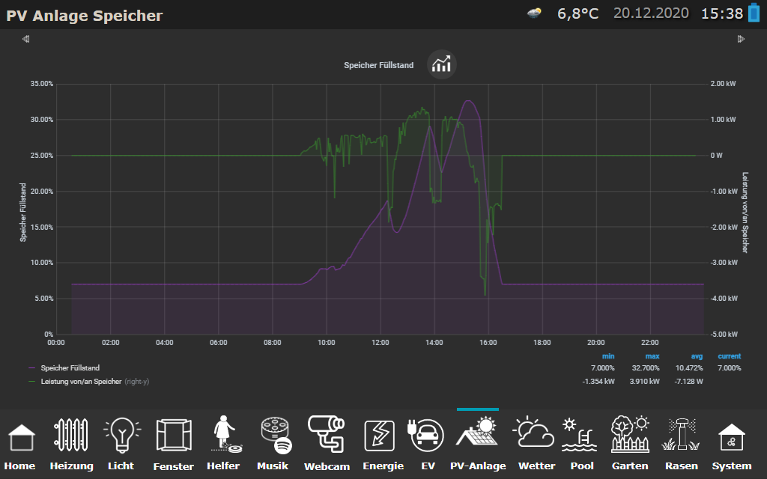Click the avg value 10.472%
This screenshot has width=767, height=479.
click(x=689, y=368)
